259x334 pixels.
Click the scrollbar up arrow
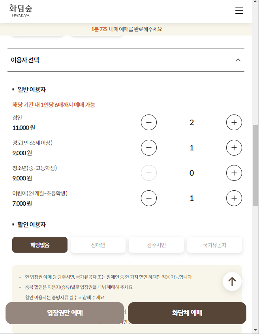[256, 3]
